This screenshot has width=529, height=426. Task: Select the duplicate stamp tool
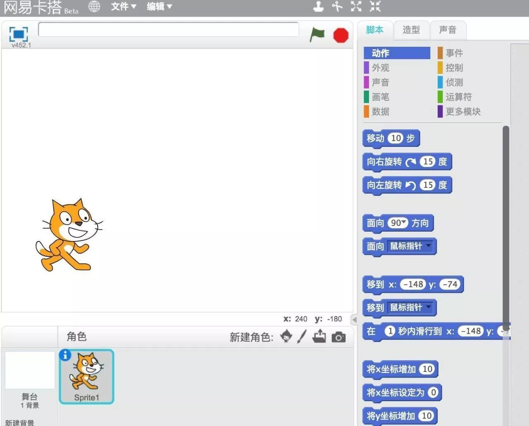coord(318,6)
